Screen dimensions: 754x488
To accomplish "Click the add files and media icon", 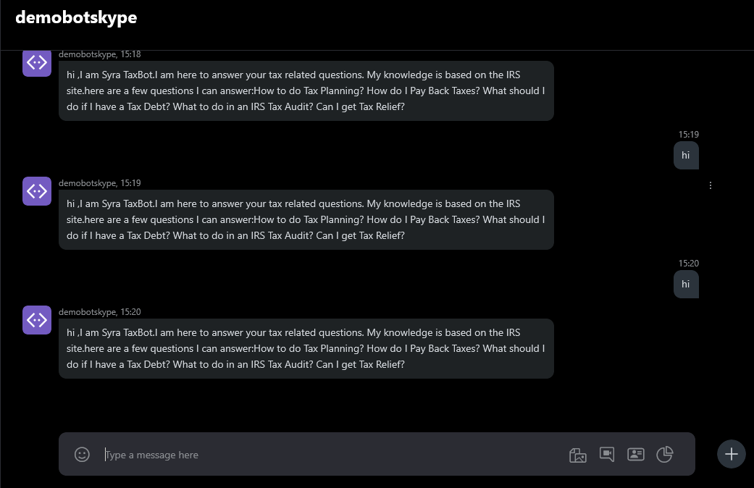I will tap(577, 455).
